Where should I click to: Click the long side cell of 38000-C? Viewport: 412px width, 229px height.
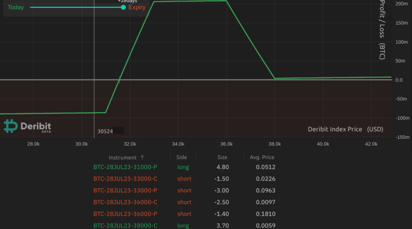pos(184,225)
